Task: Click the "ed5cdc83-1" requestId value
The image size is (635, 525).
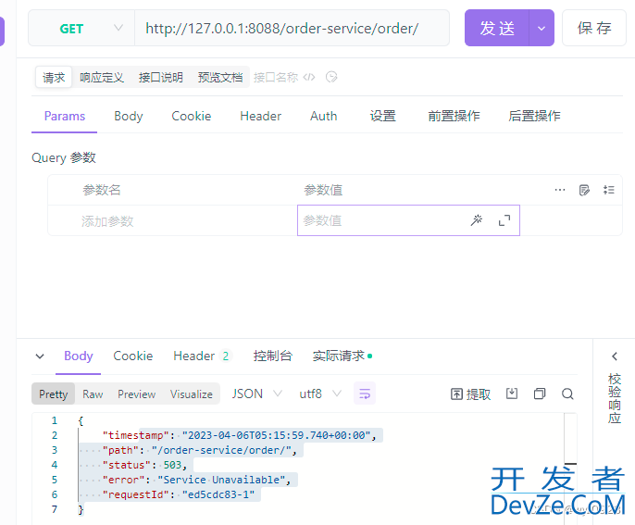Action: pos(218,494)
